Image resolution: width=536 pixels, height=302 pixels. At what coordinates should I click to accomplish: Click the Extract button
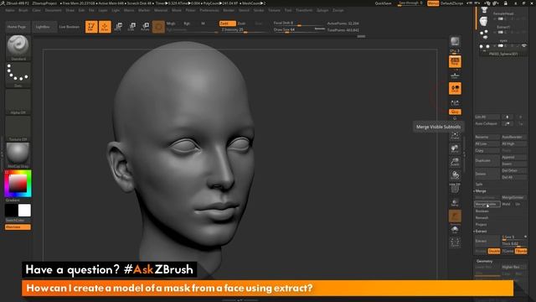click(x=487, y=241)
